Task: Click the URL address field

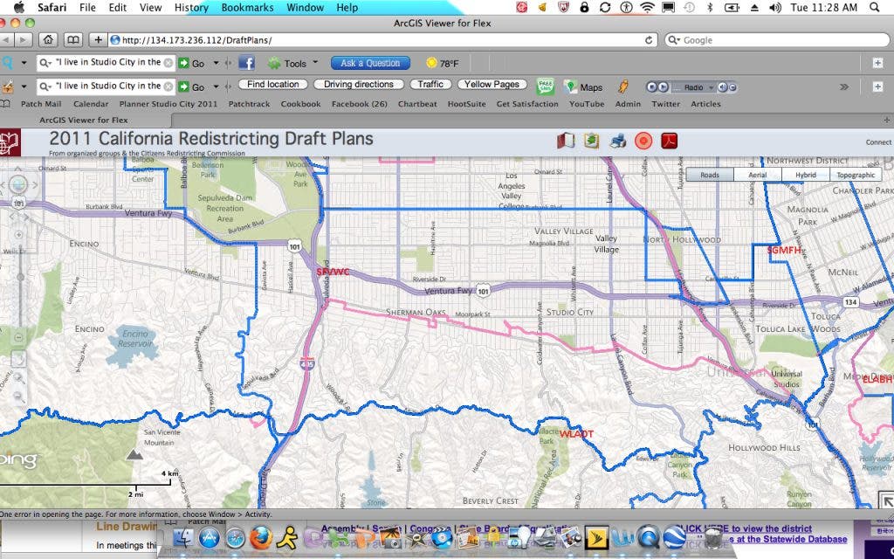Action: (382, 40)
